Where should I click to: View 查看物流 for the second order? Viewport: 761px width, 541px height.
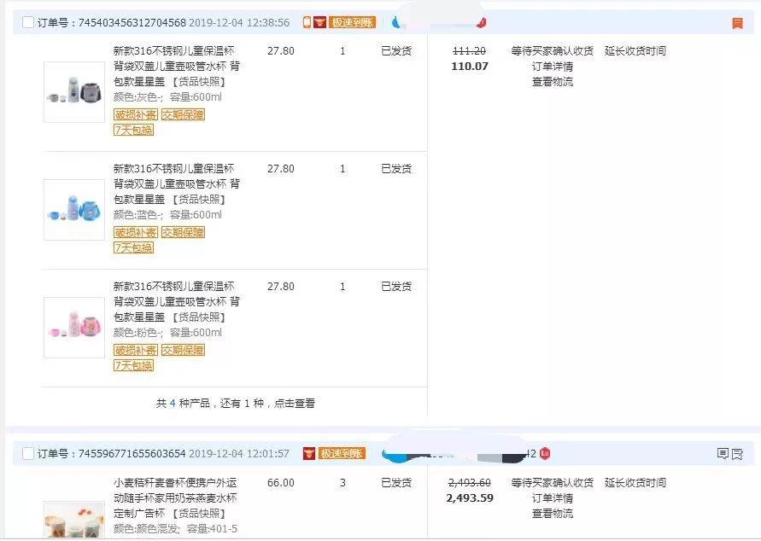pos(553,514)
